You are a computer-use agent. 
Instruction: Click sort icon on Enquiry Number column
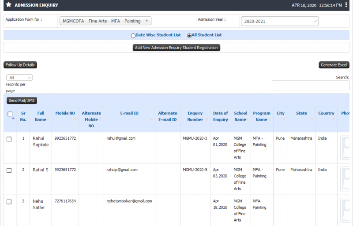[207, 119]
